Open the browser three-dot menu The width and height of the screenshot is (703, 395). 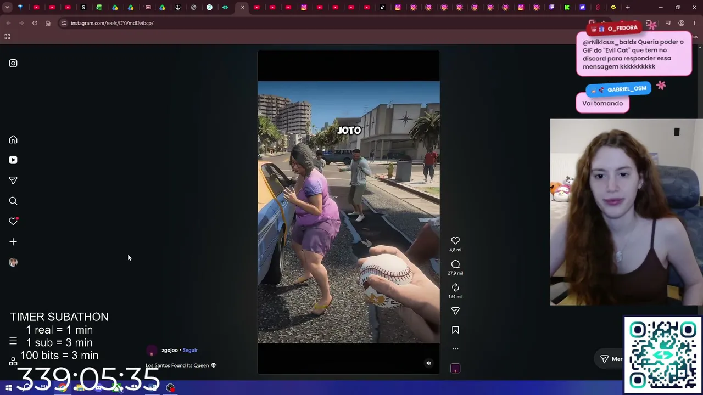click(695, 23)
